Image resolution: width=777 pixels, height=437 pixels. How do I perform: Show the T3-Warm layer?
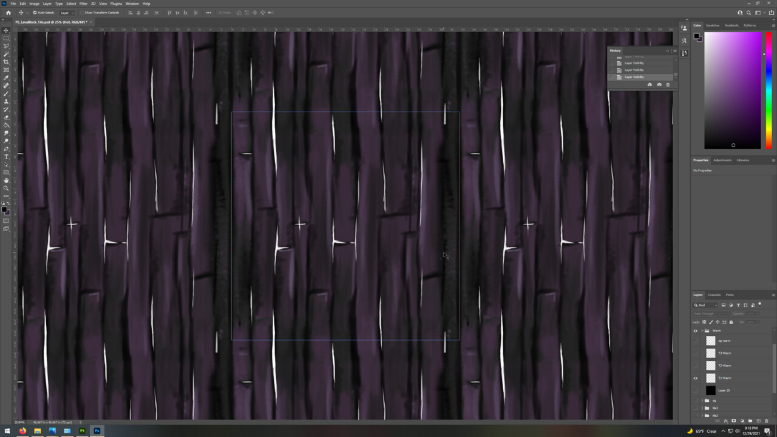tap(696, 353)
